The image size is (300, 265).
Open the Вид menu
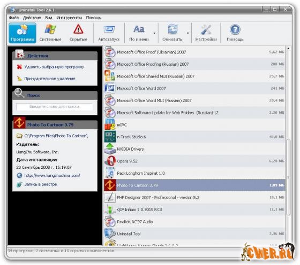[49, 18]
